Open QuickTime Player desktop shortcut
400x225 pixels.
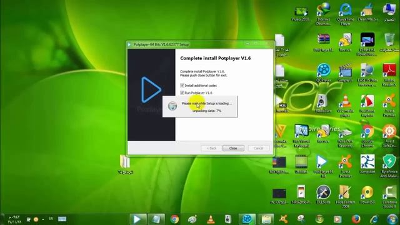(x=346, y=14)
